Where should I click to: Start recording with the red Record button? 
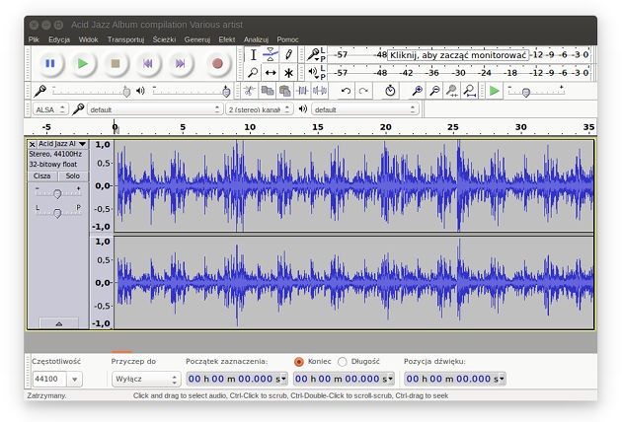217,63
